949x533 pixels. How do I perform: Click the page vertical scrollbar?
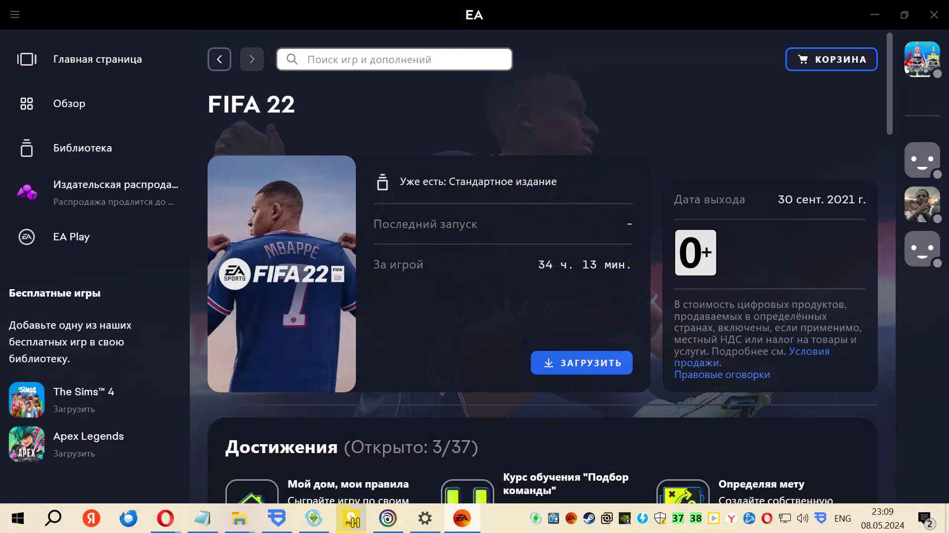click(890, 84)
